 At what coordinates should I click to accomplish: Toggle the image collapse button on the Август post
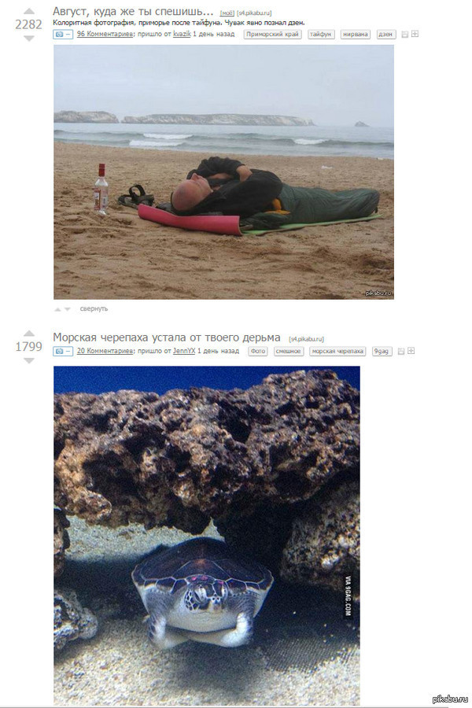tap(63, 35)
